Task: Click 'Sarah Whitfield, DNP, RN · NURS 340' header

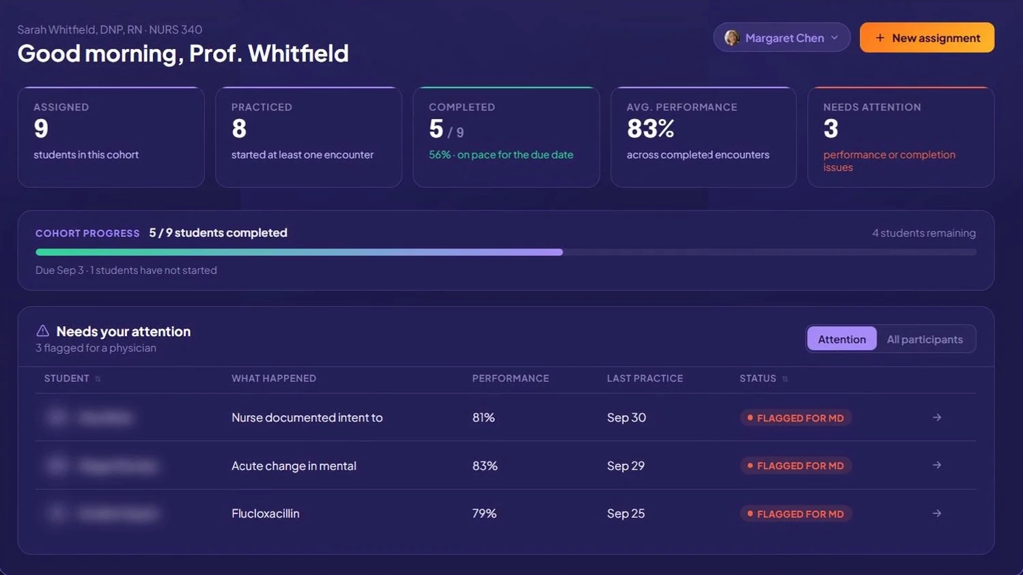Action: pos(109,29)
